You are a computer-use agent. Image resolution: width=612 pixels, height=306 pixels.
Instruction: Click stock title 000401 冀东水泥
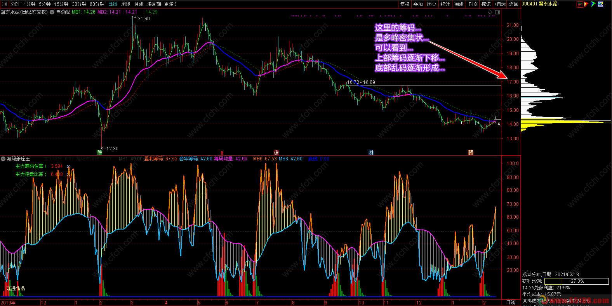click(539, 4)
